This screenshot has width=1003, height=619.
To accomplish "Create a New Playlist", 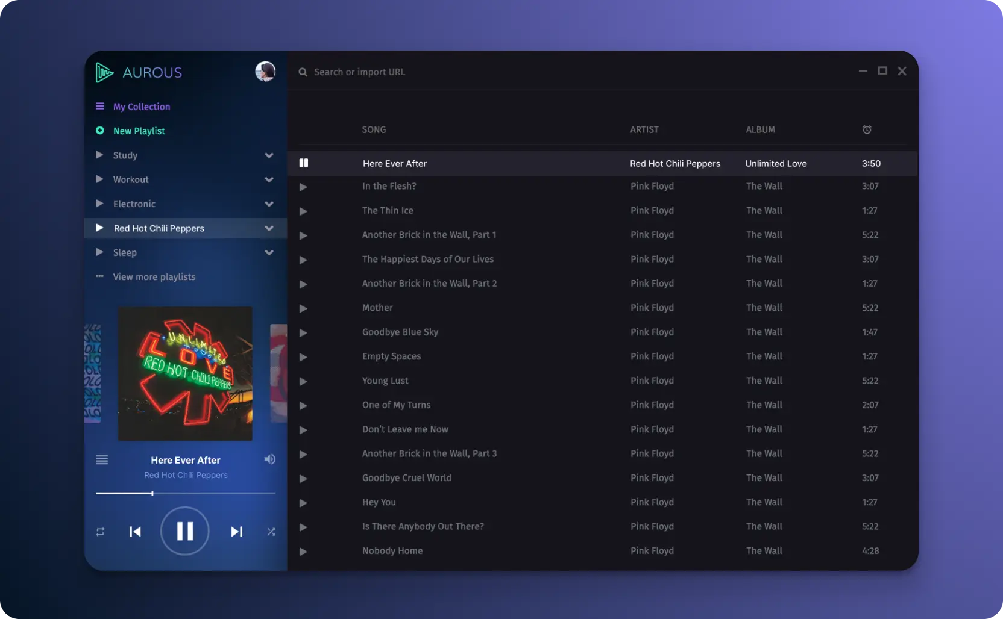I will point(139,131).
